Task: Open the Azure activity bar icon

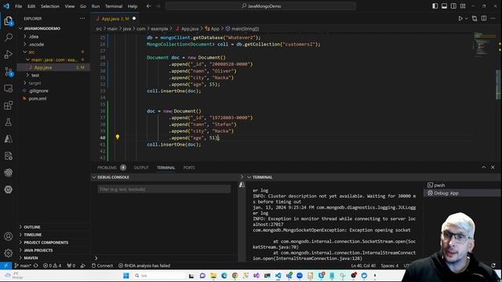Action: click(x=9, y=139)
